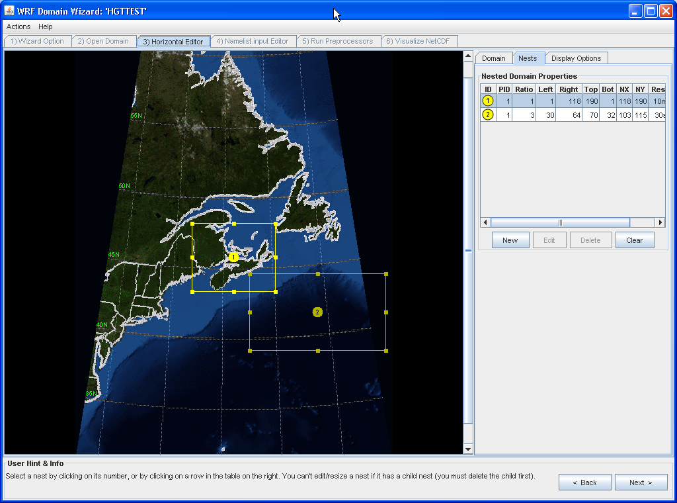Click the Clear button
This screenshot has width=677, height=503.
[x=634, y=240]
